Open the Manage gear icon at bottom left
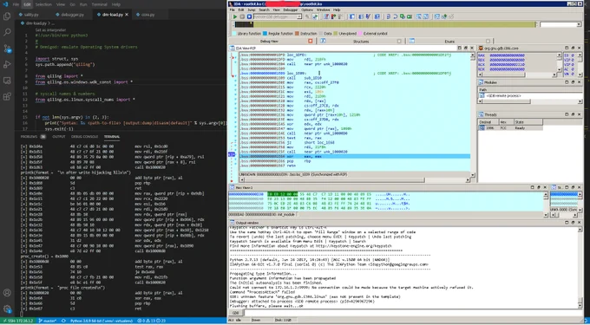Screen dimensions: 590x325 click(x=7, y=309)
